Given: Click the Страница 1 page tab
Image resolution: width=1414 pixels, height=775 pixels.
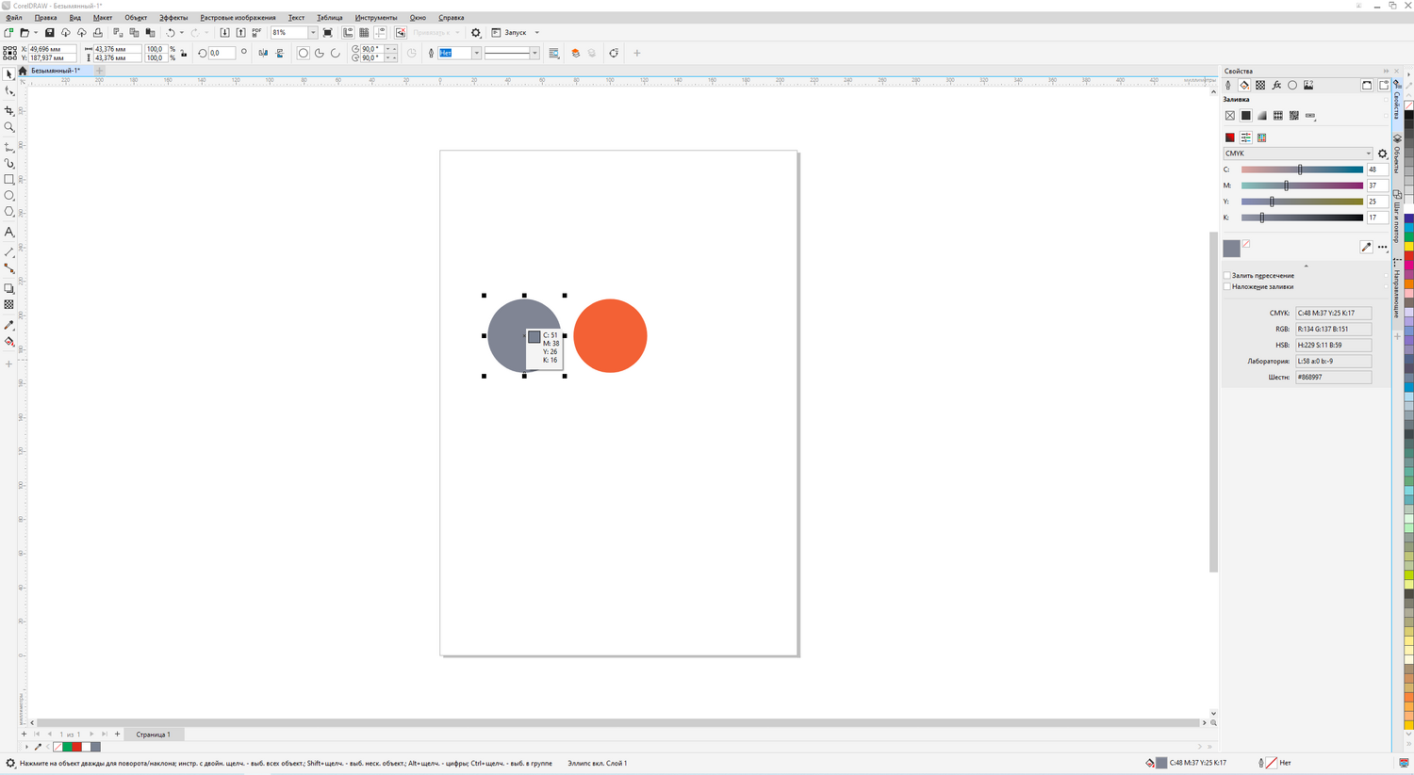Looking at the screenshot, I should coord(153,735).
